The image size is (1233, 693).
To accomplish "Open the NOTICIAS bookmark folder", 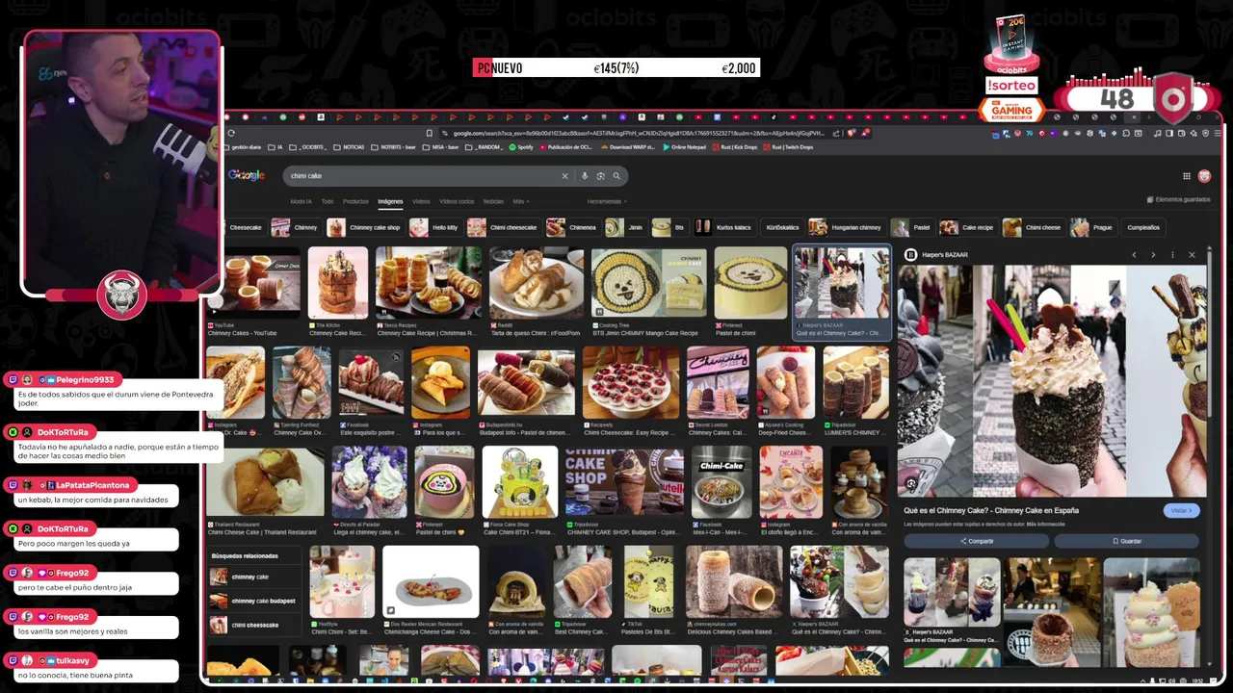I will [x=349, y=147].
